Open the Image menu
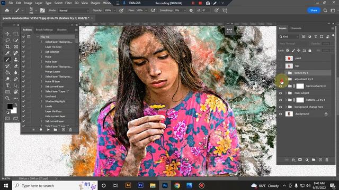Screen dimensions: 339x190 point(28,3)
